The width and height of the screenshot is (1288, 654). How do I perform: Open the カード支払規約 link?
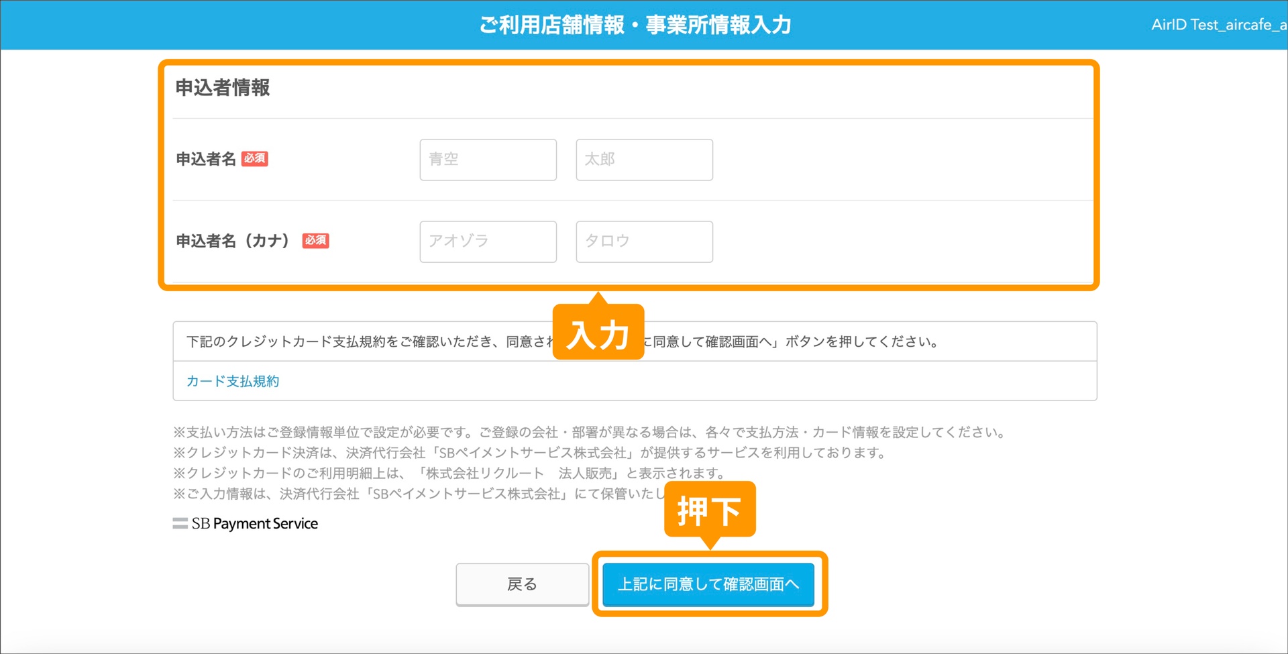(233, 381)
